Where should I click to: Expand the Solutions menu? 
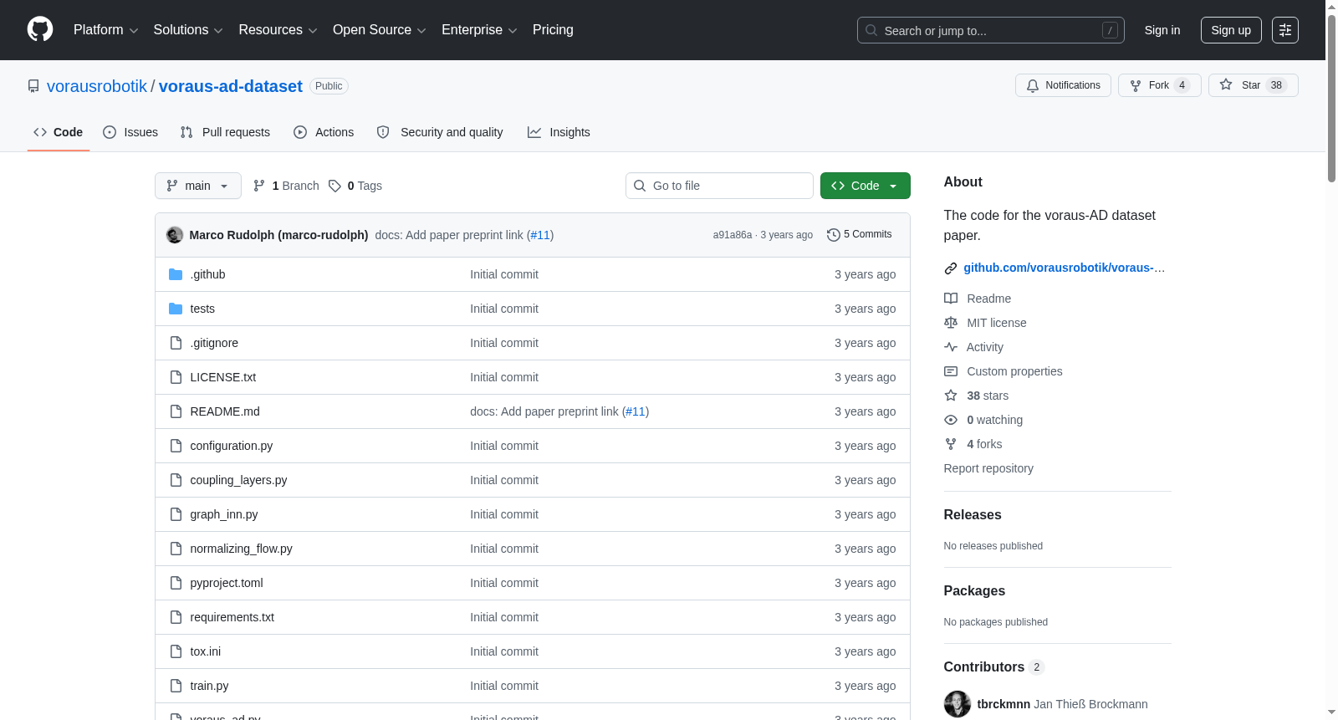pyautogui.click(x=188, y=30)
